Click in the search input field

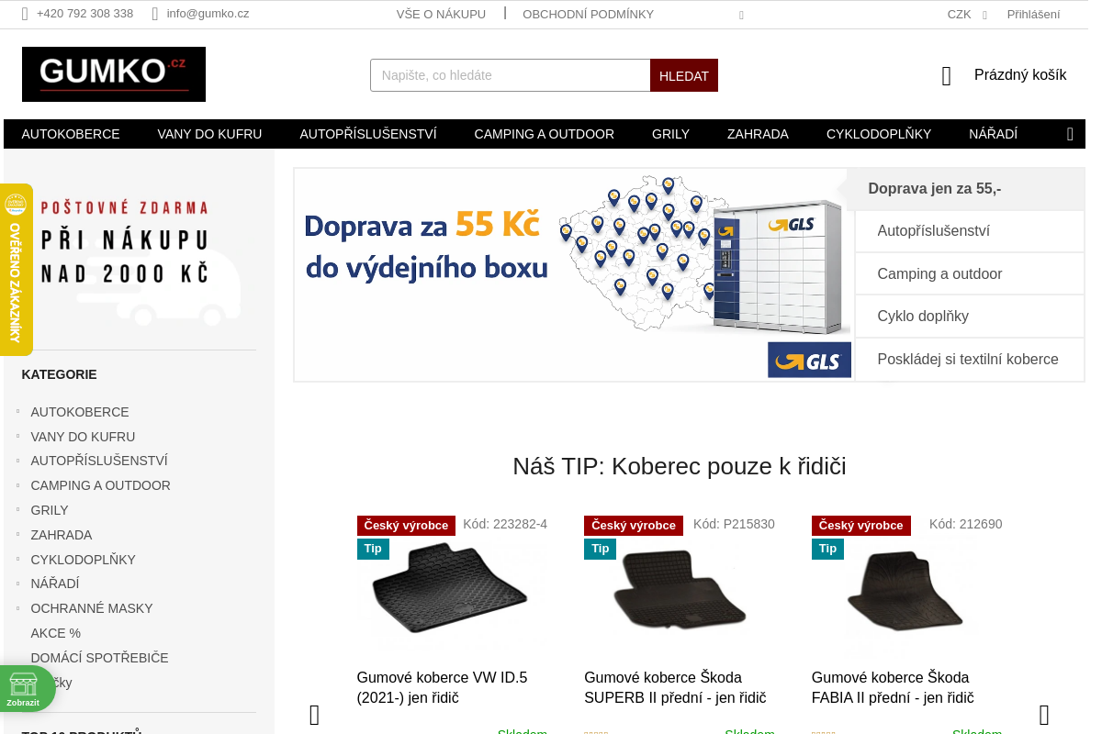(511, 75)
